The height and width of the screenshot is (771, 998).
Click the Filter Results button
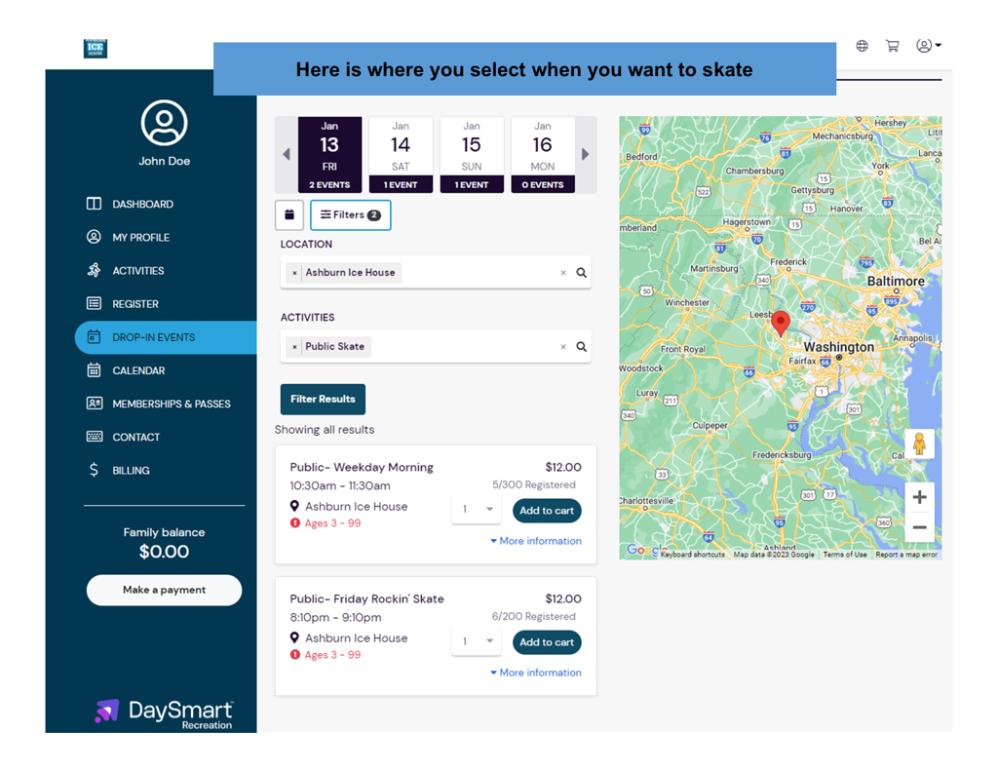[323, 399]
